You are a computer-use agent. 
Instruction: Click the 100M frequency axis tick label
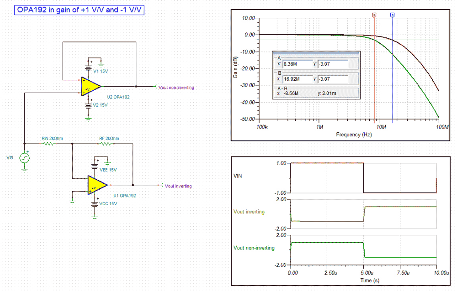point(442,127)
